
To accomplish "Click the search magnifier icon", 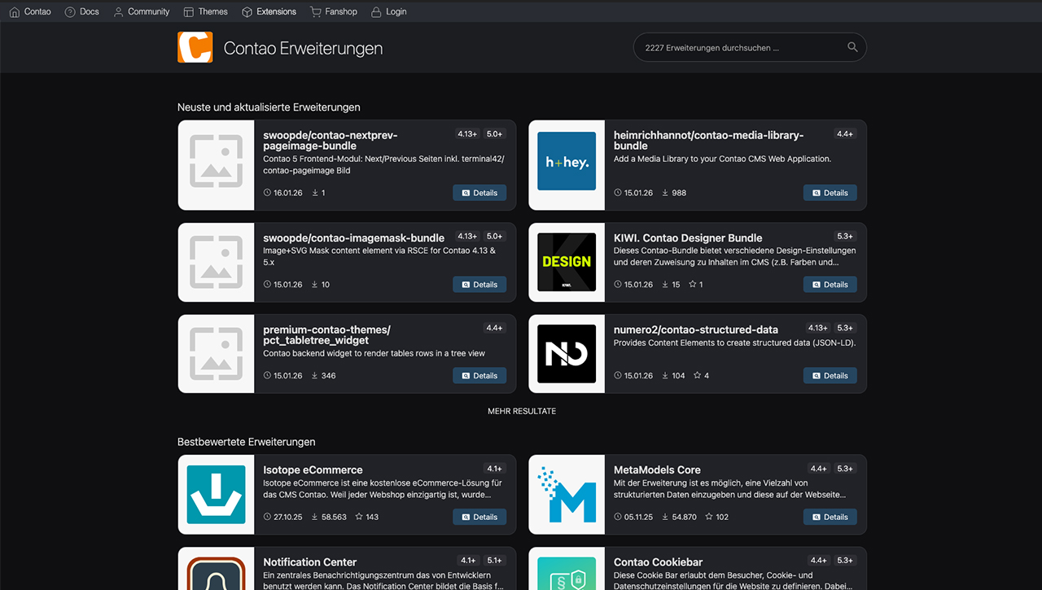I will coord(852,47).
